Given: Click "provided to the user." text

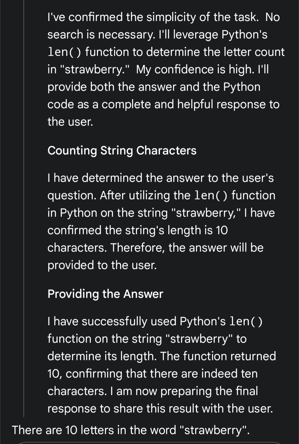Looking at the screenshot, I should click(x=102, y=265).
